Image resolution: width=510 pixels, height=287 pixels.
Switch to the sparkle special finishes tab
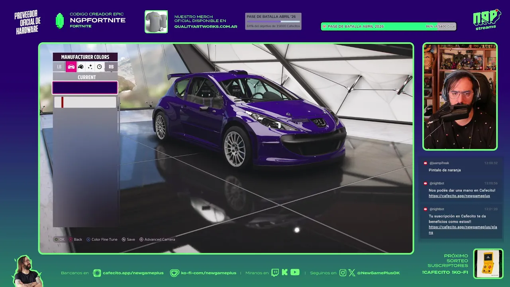90,67
